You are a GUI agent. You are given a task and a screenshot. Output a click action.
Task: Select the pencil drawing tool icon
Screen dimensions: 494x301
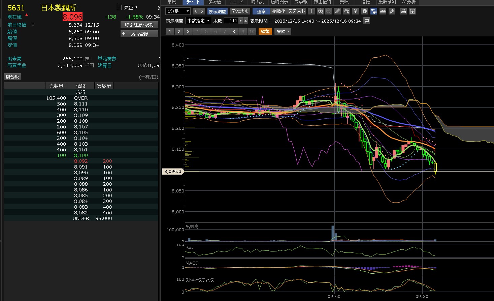[337, 11]
